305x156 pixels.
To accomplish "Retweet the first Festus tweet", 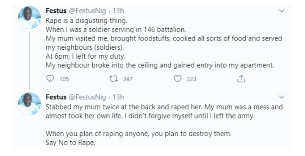I will click(x=114, y=79).
